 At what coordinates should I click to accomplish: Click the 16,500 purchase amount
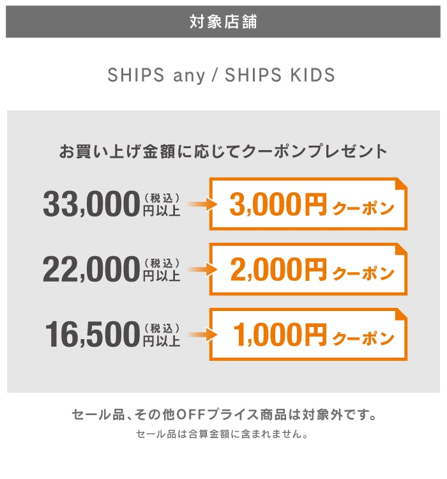tap(92, 335)
